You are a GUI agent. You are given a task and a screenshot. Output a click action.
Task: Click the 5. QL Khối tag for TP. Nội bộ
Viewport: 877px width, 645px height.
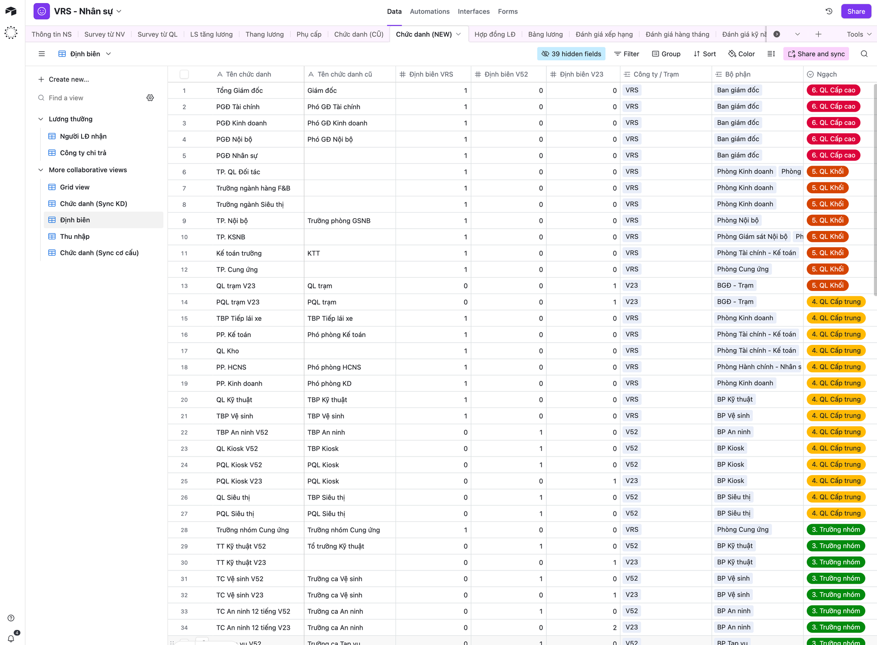pyautogui.click(x=827, y=220)
